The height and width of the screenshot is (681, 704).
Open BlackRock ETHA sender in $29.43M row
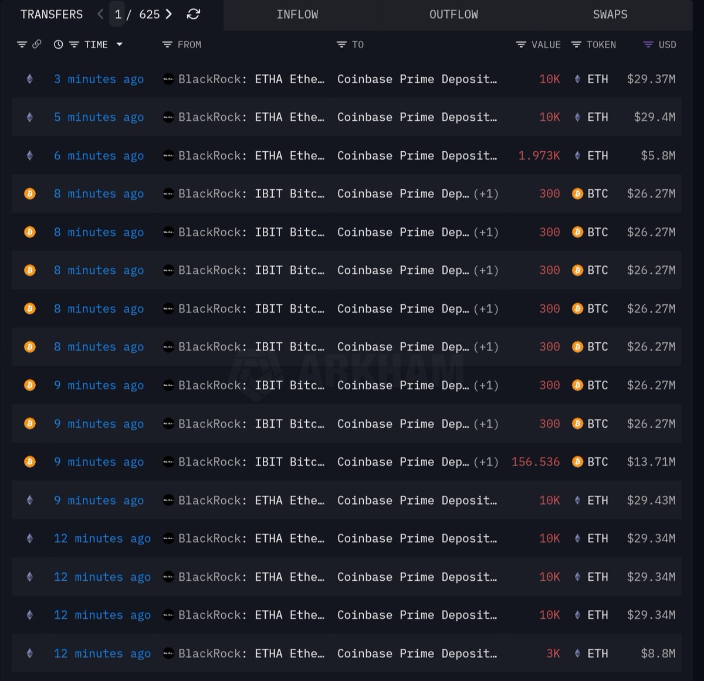click(x=251, y=500)
